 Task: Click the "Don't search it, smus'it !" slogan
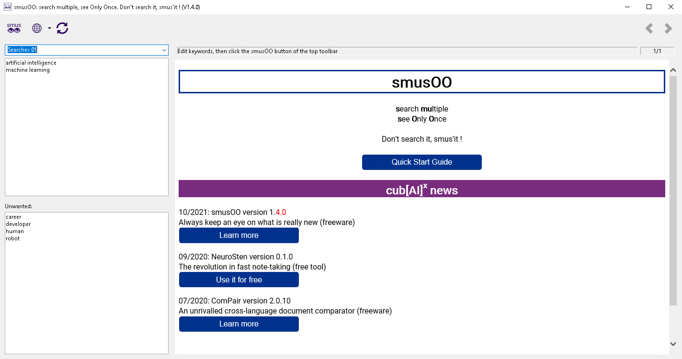422,139
